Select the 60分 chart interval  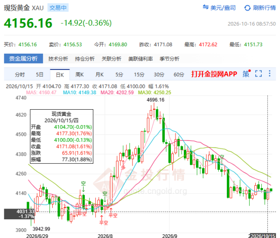(179, 75)
